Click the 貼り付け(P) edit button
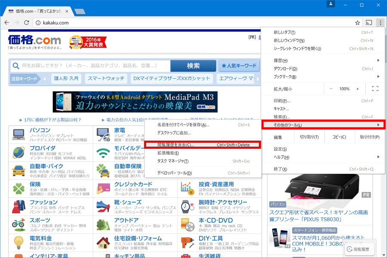The image size is (387, 258). (x=369, y=137)
